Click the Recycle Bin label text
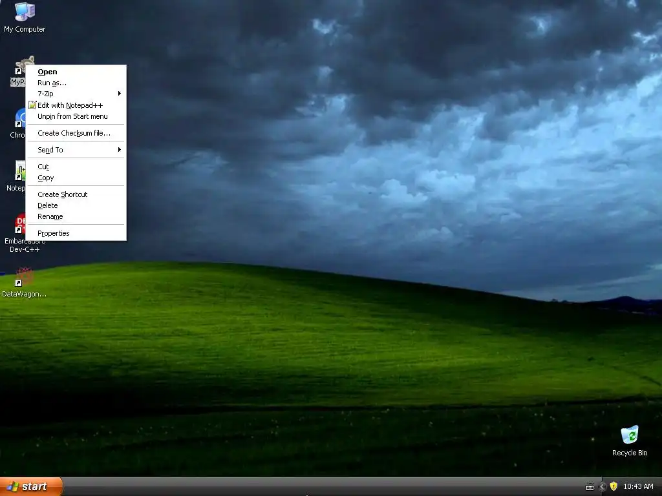The image size is (662, 496). [x=630, y=453]
